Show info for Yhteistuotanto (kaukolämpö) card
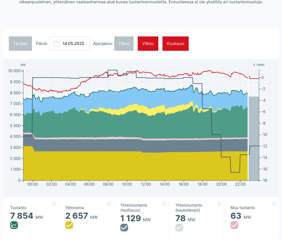This screenshot has width=282, height=240. [x=219, y=204]
